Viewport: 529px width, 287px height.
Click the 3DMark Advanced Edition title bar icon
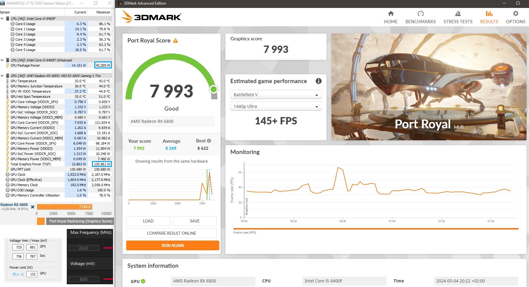pyautogui.click(x=120, y=3)
